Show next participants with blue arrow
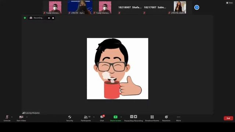 click(x=197, y=7)
